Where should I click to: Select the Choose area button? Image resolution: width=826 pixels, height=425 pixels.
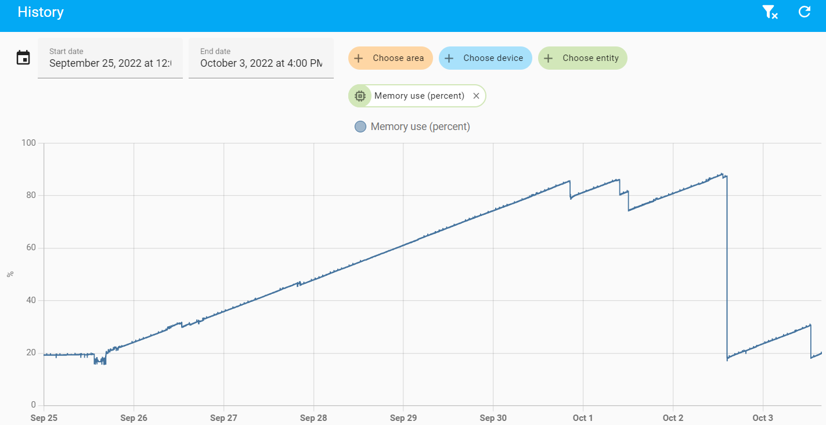[390, 57]
